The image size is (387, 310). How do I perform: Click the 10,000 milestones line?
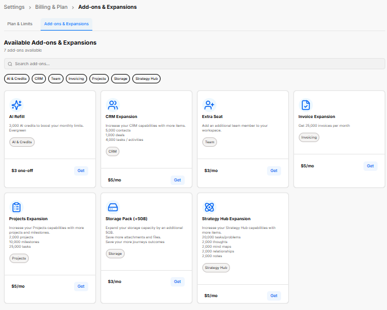click(24, 242)
